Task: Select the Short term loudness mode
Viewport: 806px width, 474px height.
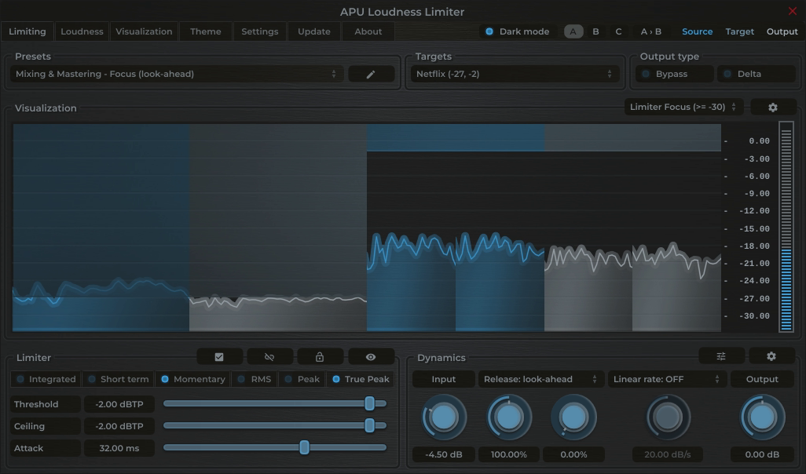Action: (x=118, y=379)
